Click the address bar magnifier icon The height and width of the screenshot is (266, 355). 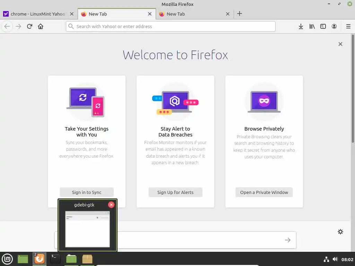pos(71,26)
